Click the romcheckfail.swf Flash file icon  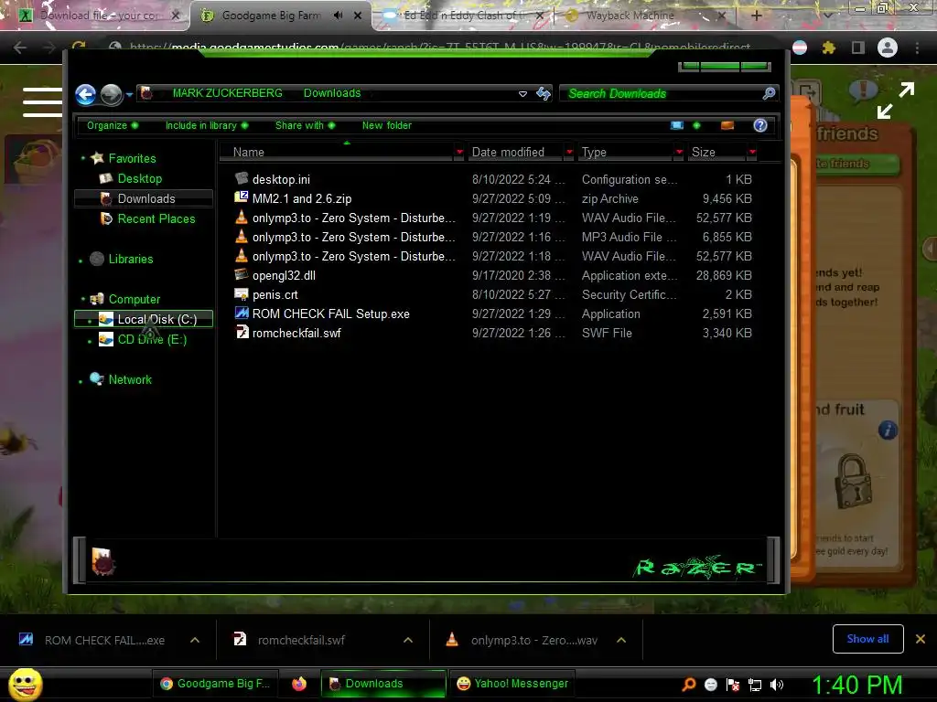pyautogui.click(x=242, y=332)
